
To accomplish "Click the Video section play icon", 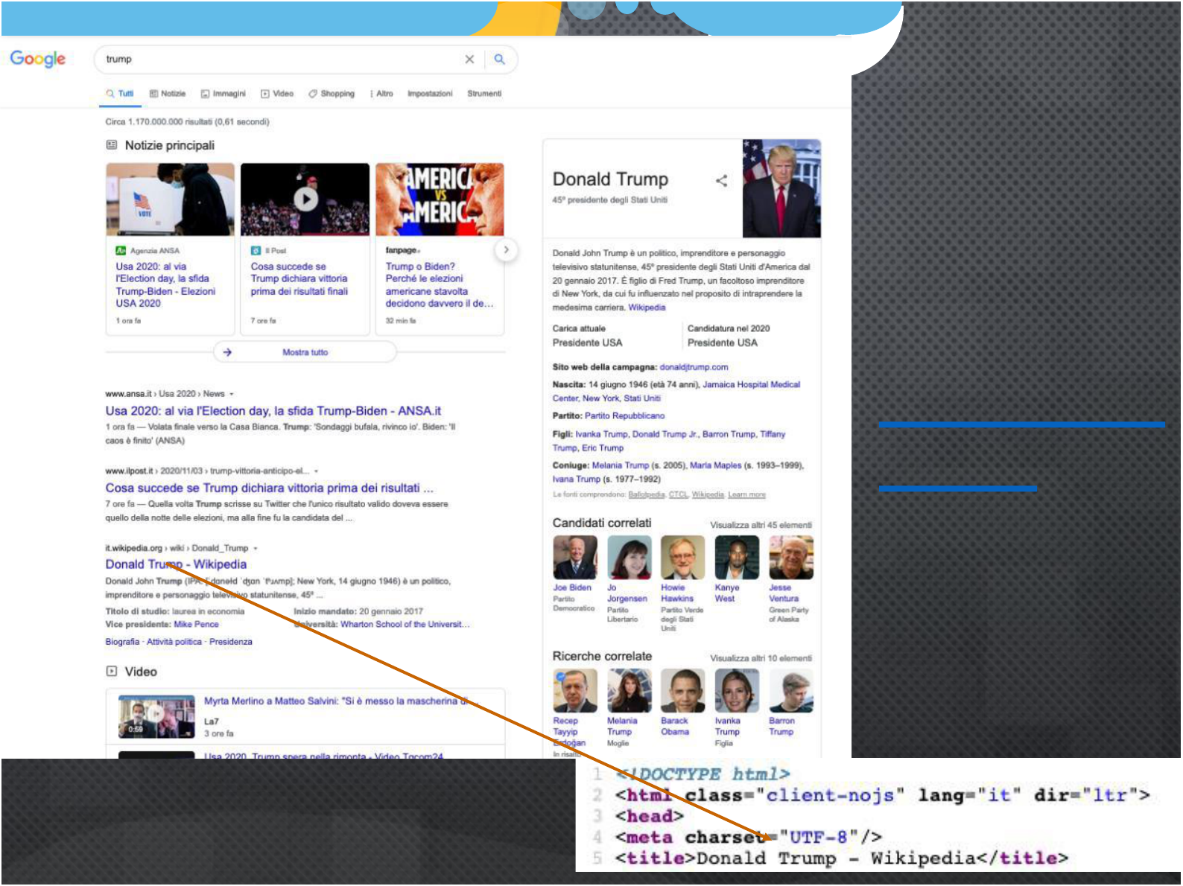I will click(112, 672).
